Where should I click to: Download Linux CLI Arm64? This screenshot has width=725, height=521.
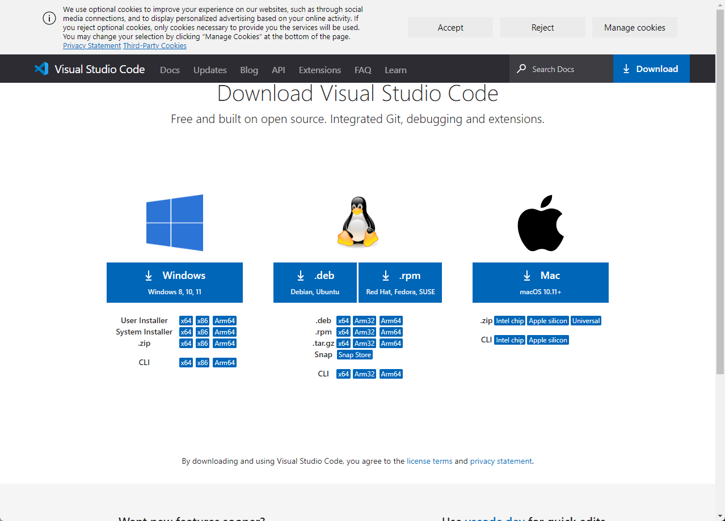[x=391, y=374]
